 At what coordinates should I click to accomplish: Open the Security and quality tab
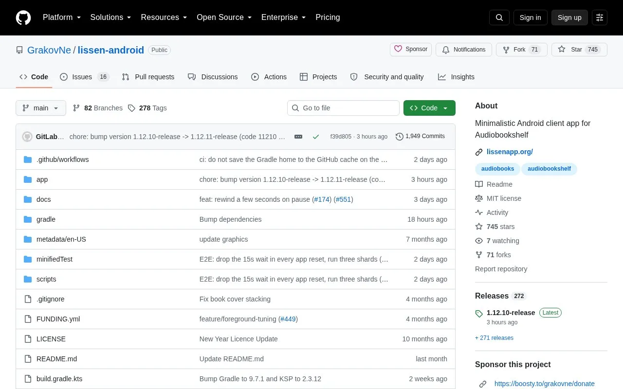pyautogui.click(x=387, y=77)
